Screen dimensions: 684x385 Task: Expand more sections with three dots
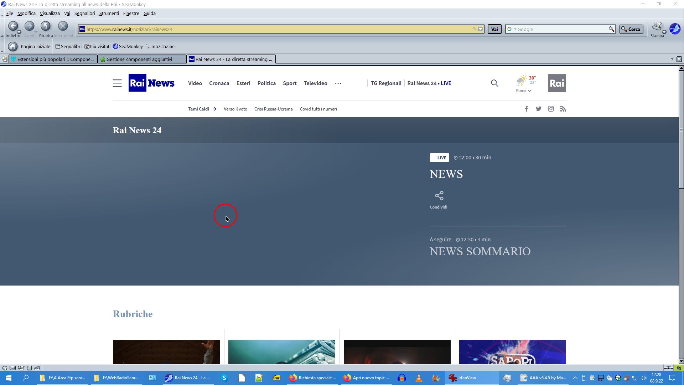pyautogui.click(x=338, y=83)
